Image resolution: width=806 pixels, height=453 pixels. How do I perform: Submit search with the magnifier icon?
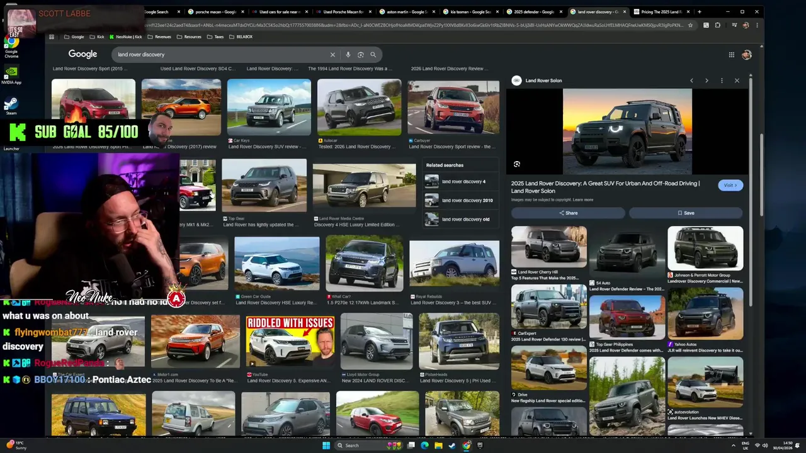click(373, 55)
